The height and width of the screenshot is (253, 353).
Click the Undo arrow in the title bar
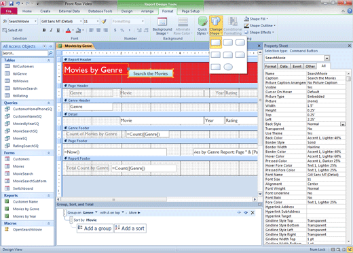click(x=18, y=3)
